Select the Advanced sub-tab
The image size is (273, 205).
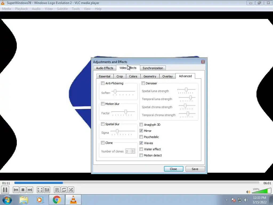click(185, 76)
